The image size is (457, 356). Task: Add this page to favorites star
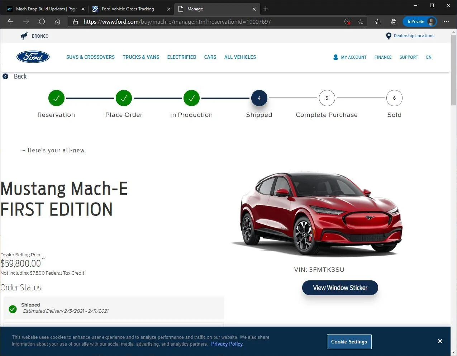(x=360, y=22)
